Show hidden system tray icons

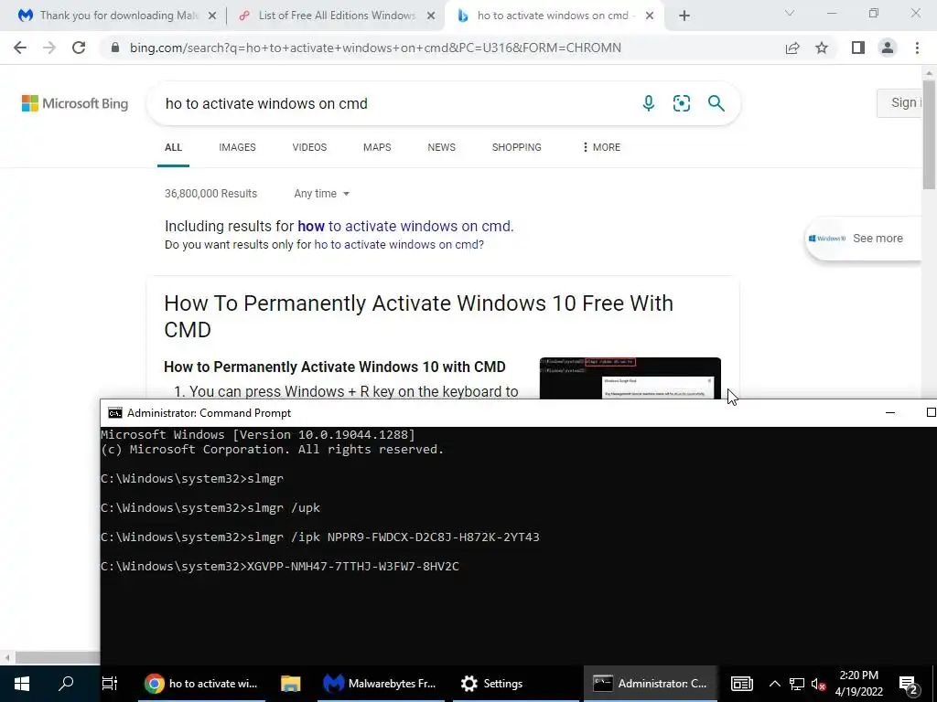[x=774, y=684]
